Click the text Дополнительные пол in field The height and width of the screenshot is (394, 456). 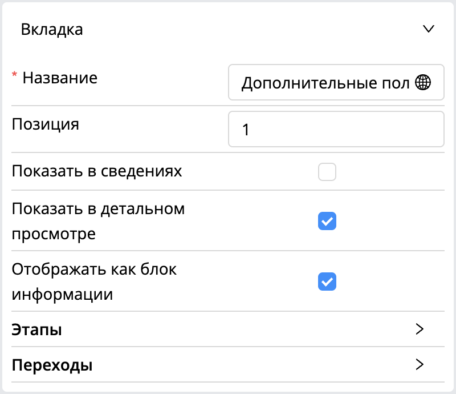(x=325, y=83)
